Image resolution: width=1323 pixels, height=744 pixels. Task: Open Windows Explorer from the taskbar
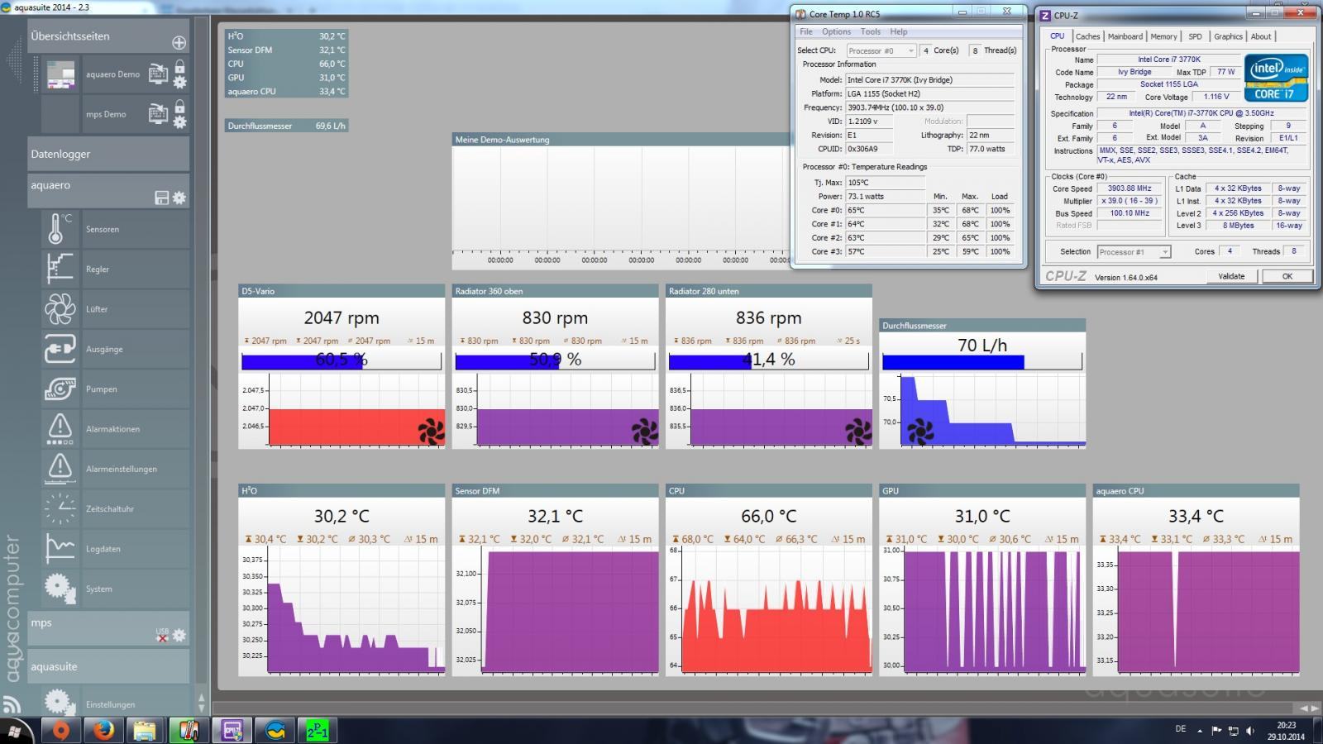tap(146, 731)
